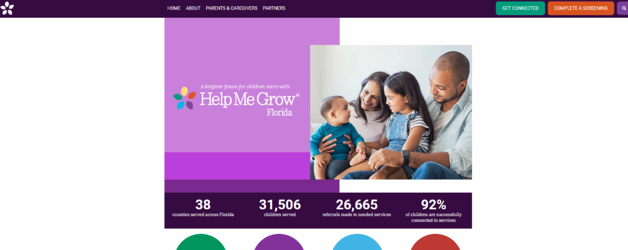628x250 pixels.
Task: Open the About menu item
Action: [193, 8]
